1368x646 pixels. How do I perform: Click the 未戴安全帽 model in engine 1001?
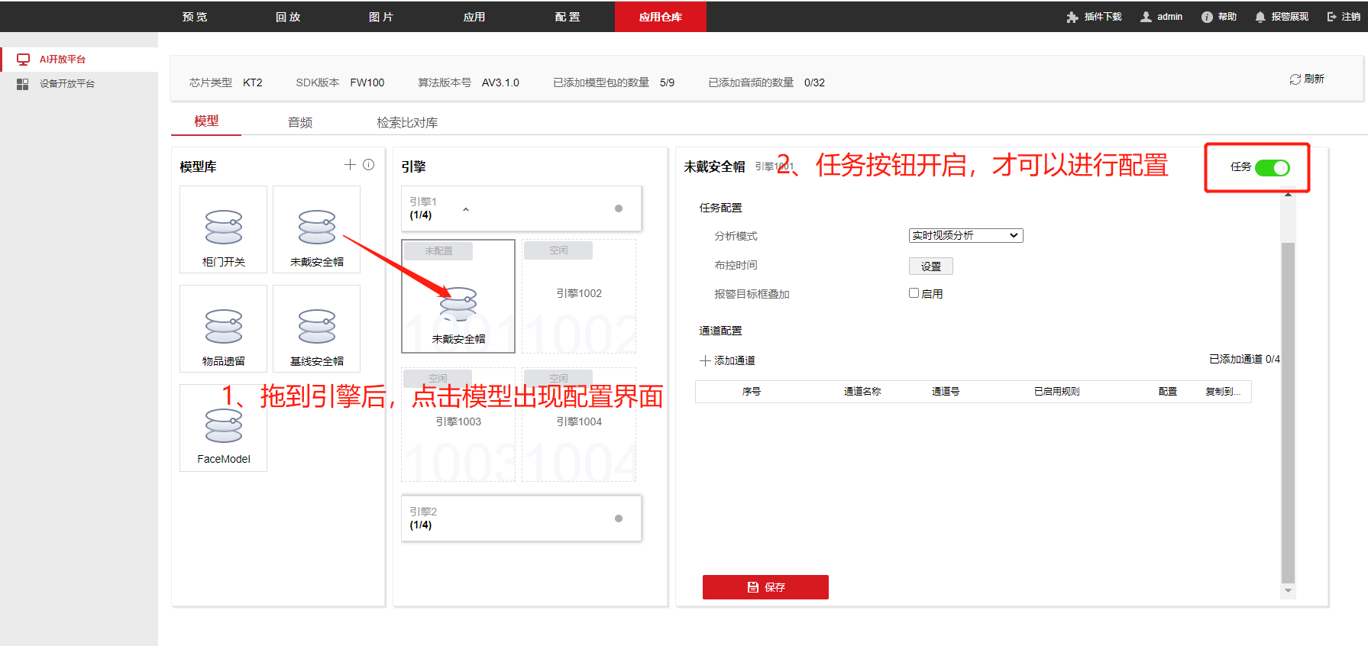pyautogui.click(x=458, y=296)
